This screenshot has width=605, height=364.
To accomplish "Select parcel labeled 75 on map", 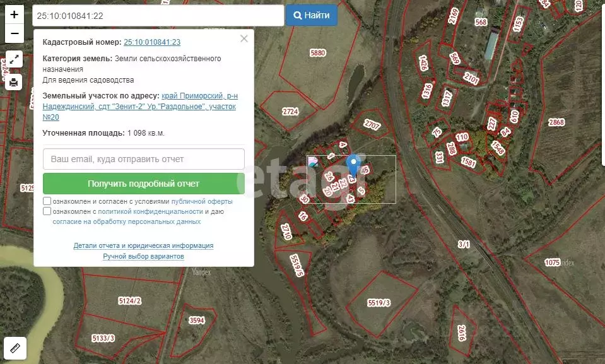I will [437, 132].
